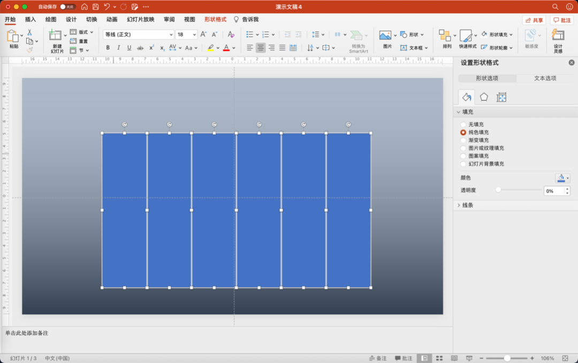
Task: Toggle italic formatting
Action: click(x=118, y=48)
